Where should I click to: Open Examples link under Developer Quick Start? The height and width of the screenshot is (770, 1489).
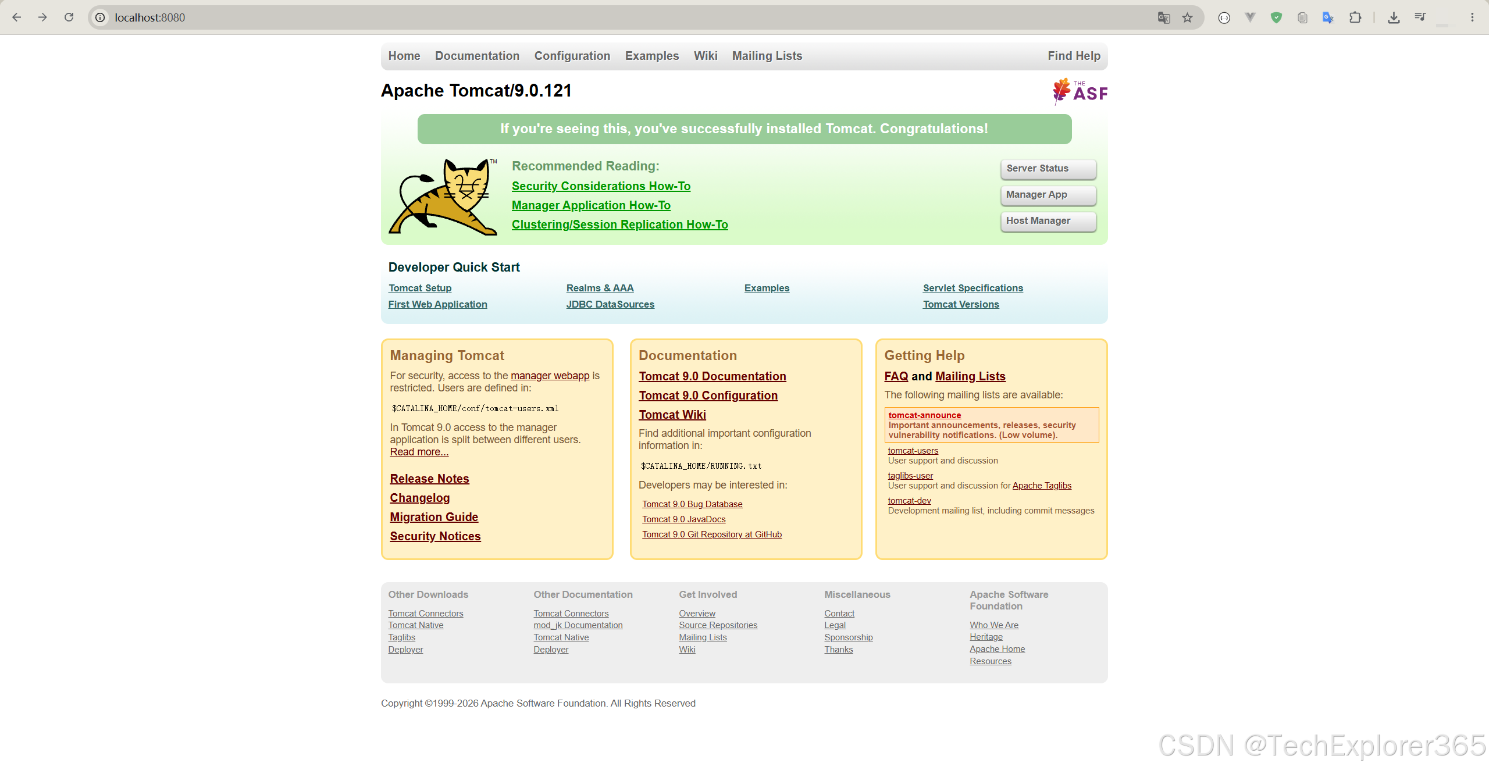click(767, 288)
